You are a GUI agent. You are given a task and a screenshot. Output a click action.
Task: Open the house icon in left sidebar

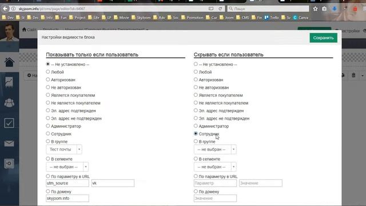(x=9, y=62)
